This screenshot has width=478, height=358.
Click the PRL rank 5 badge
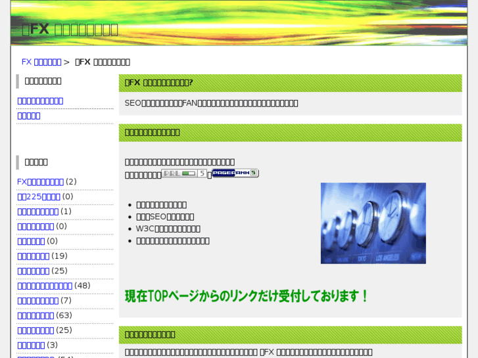pyautogui.click(x=184, y=173)
